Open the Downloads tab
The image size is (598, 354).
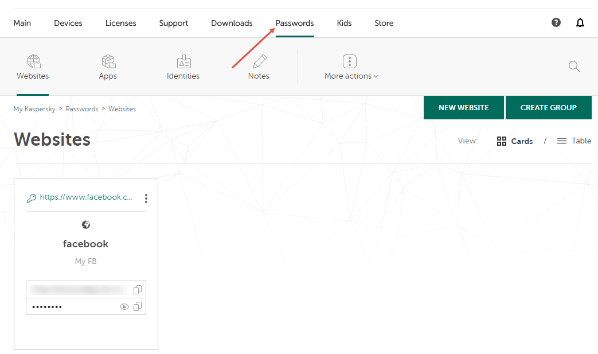[x=232, y=24]
